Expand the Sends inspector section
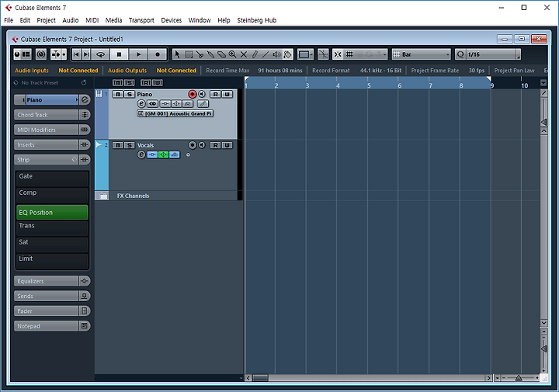The height and width of the screenshot is (392, 559). [46, 296]
